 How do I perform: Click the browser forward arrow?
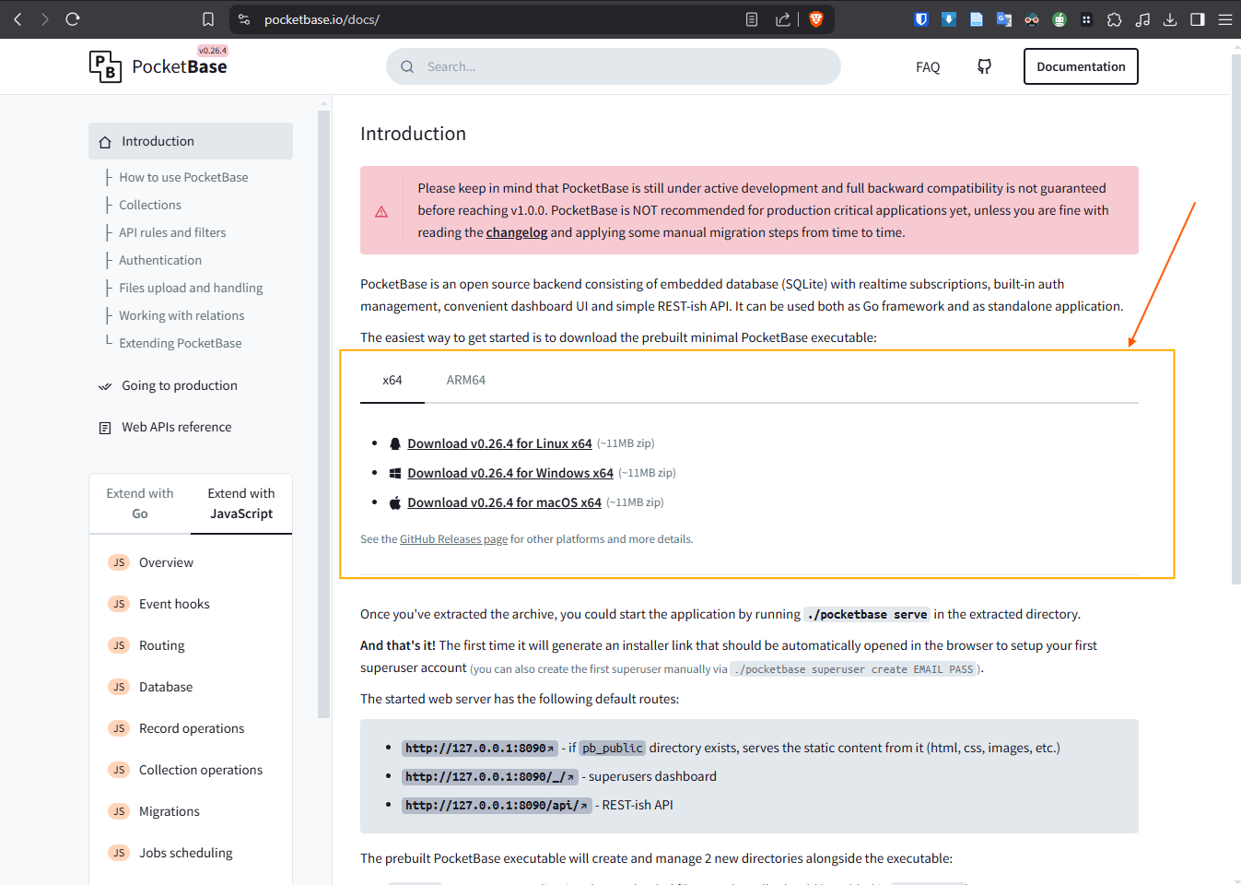tap(44, 18)
